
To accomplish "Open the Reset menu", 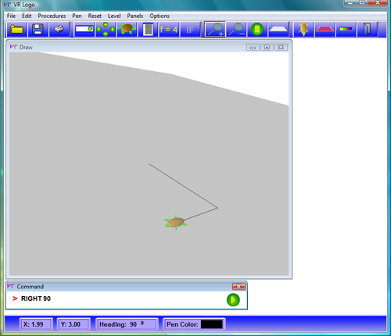I will tap(95, 16).
